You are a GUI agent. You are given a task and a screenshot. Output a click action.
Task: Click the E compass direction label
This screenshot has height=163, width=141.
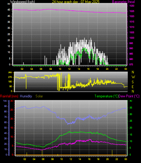pyautogui.click(x=133, y=87)
